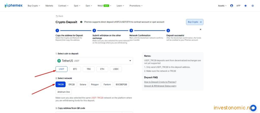Open the Markets page
Screen dimensions: 260x113
(x=49, y=6)
